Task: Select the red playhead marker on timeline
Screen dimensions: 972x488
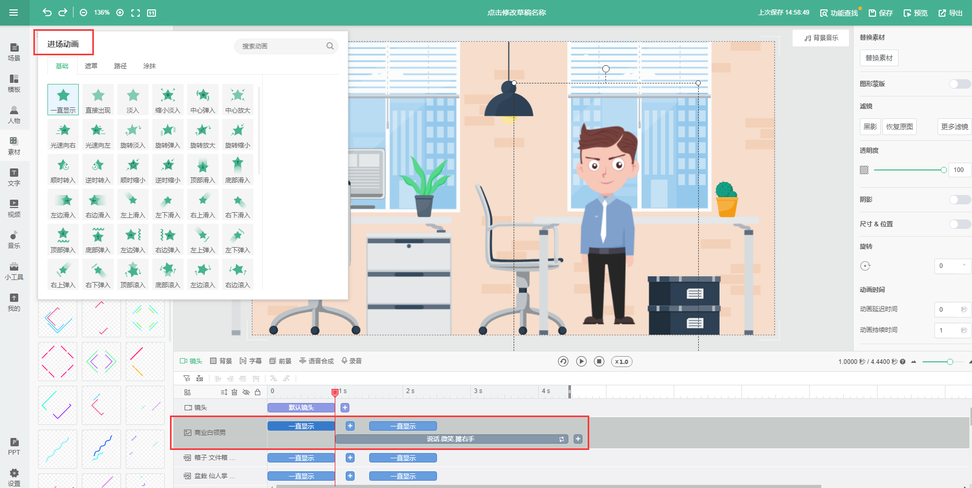Action: pyautogui.click(x=335, y=392)
